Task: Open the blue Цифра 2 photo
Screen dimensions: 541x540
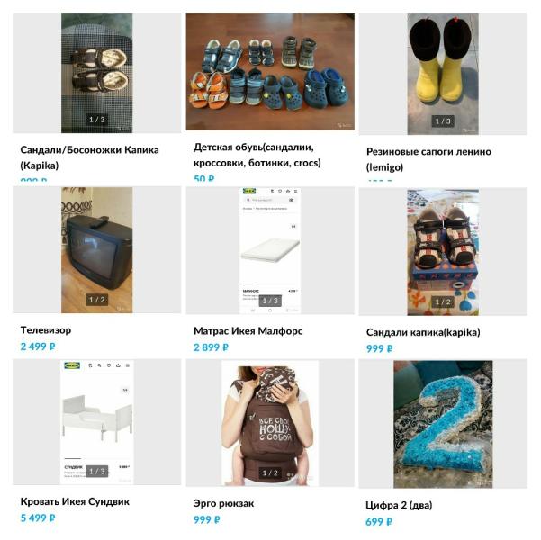Action: coord(443,424)
